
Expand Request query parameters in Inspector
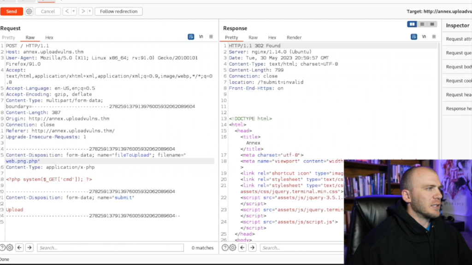[x=458, y=53]
